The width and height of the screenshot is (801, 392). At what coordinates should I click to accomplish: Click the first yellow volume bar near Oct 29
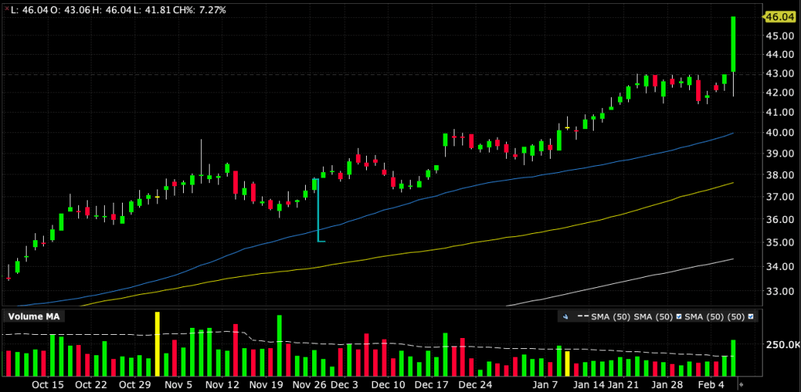point(157,344)
